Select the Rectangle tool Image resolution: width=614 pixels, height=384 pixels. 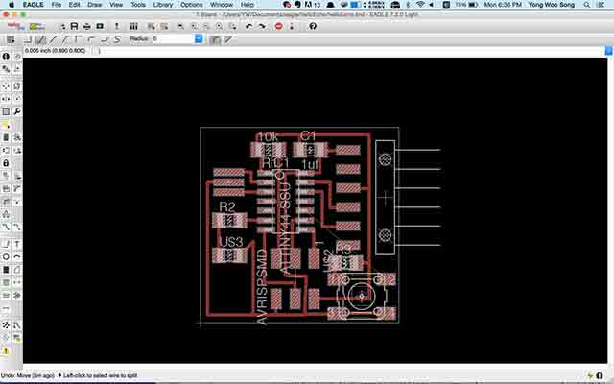pos(6,270)
